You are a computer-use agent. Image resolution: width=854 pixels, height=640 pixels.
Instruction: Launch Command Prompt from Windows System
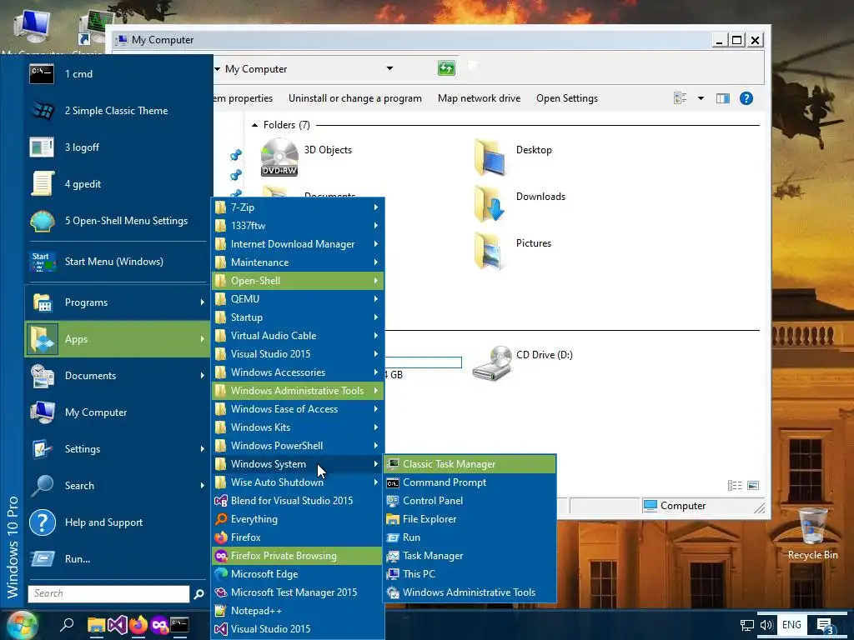(470, 482)
